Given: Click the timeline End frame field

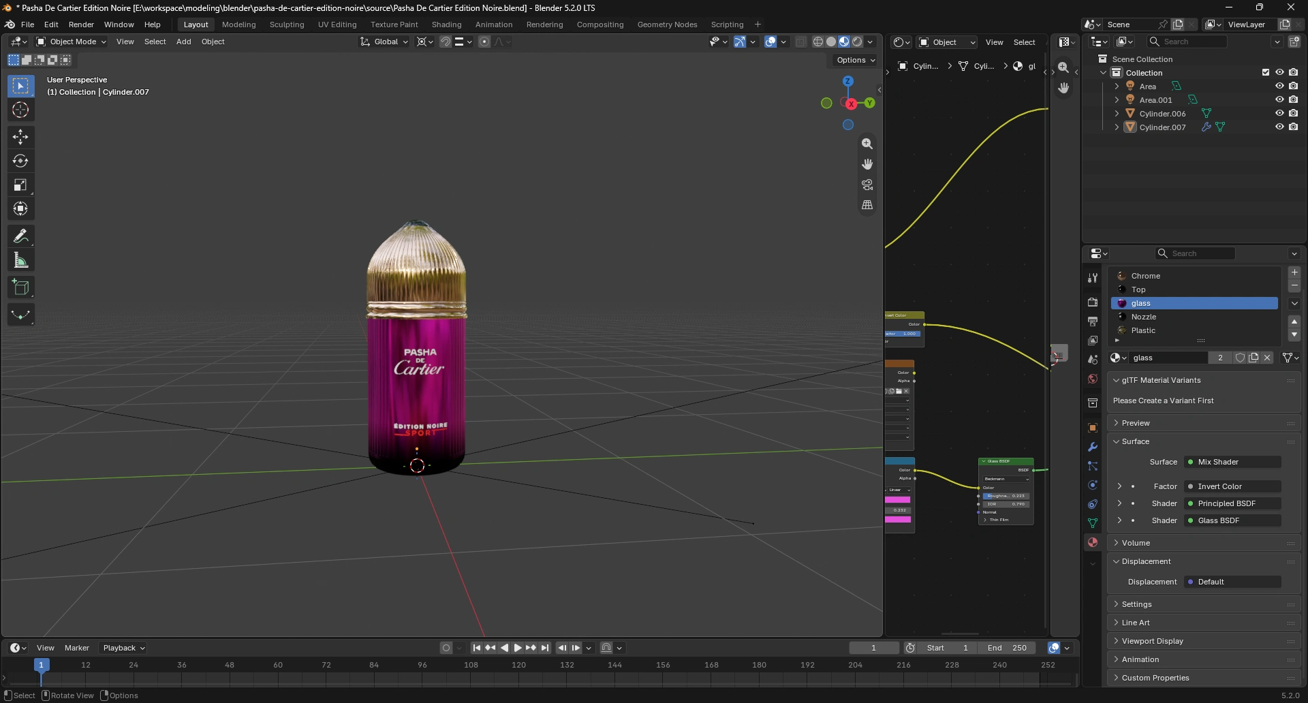Looking at the screenshot, I should [x=1006, y=648].
